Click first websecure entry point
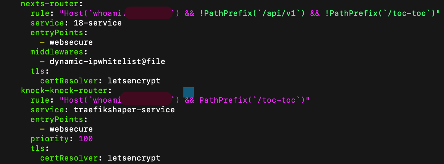Screen dimensions: 444x164 coord(71,42)
